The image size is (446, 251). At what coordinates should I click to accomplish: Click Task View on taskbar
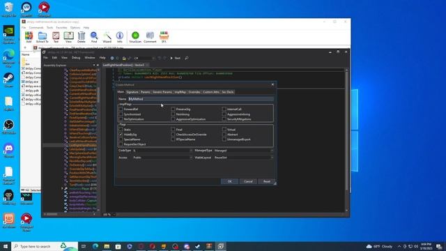[84, 246]
